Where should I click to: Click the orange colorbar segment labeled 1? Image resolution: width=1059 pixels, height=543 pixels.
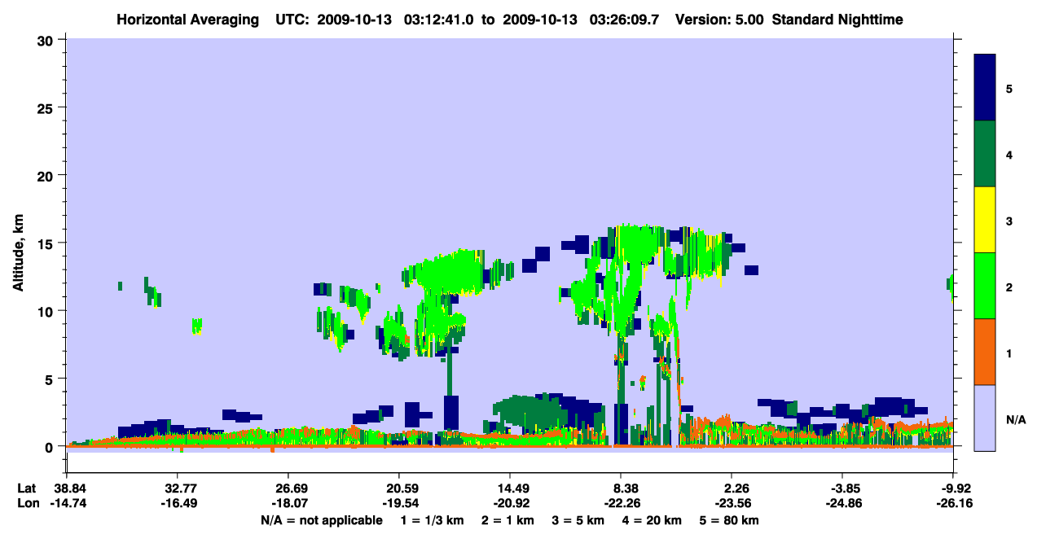985,352
